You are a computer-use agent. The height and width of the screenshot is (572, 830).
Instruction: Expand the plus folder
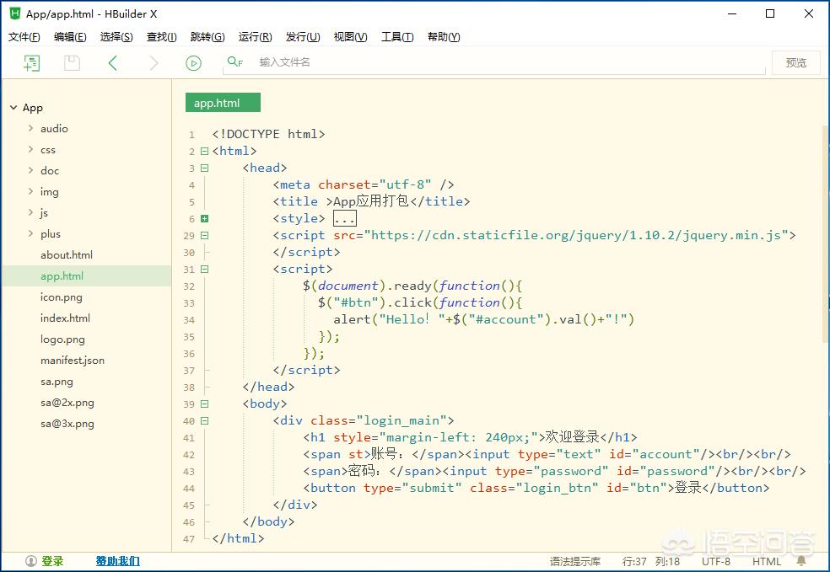30,233
